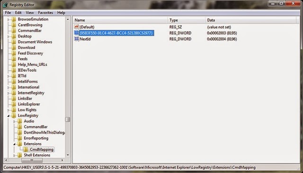Viewport: 303px width, 173px height.
Task: Click the Type column header
Action: coord(186,20)
